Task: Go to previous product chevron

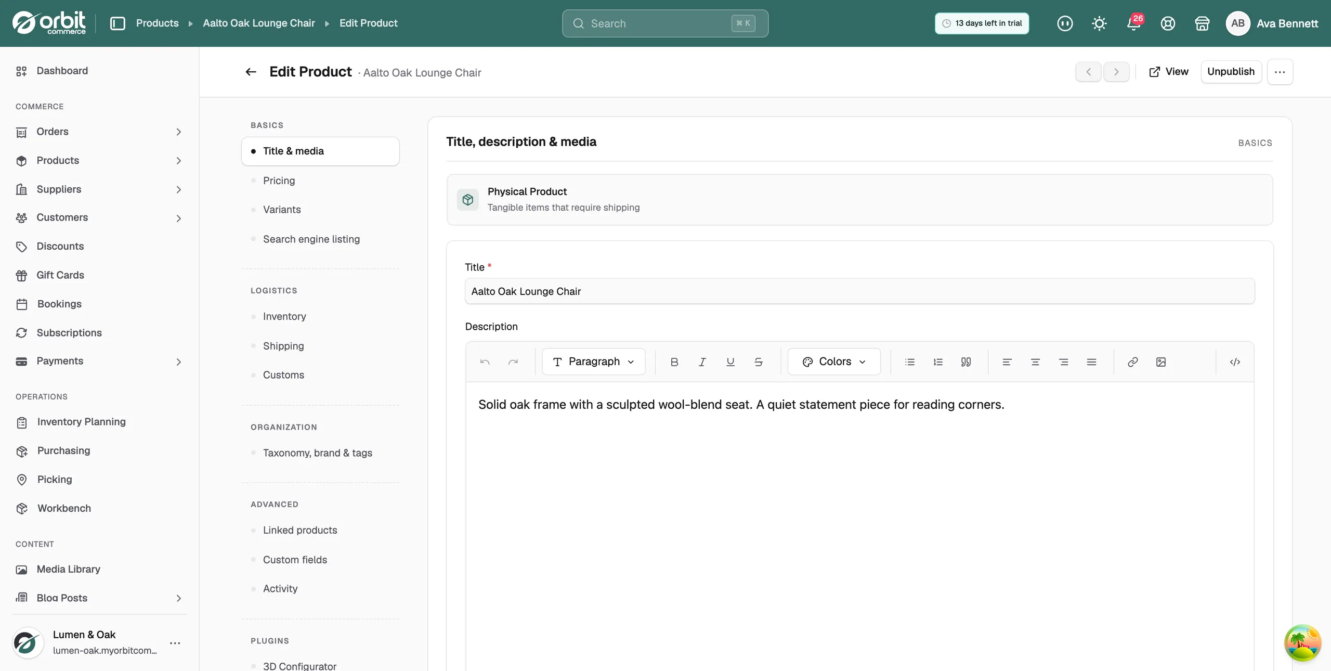Action: [x=1088, y=72]
